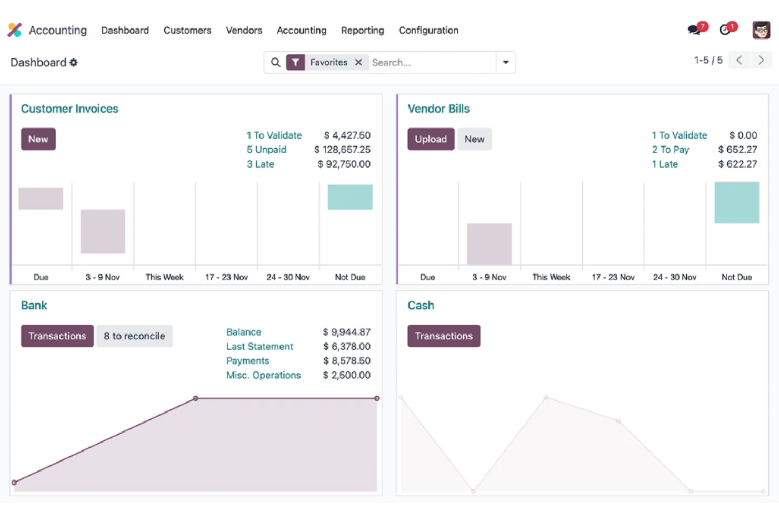
Task: Open the Customers menu
Action: (187, 30)
